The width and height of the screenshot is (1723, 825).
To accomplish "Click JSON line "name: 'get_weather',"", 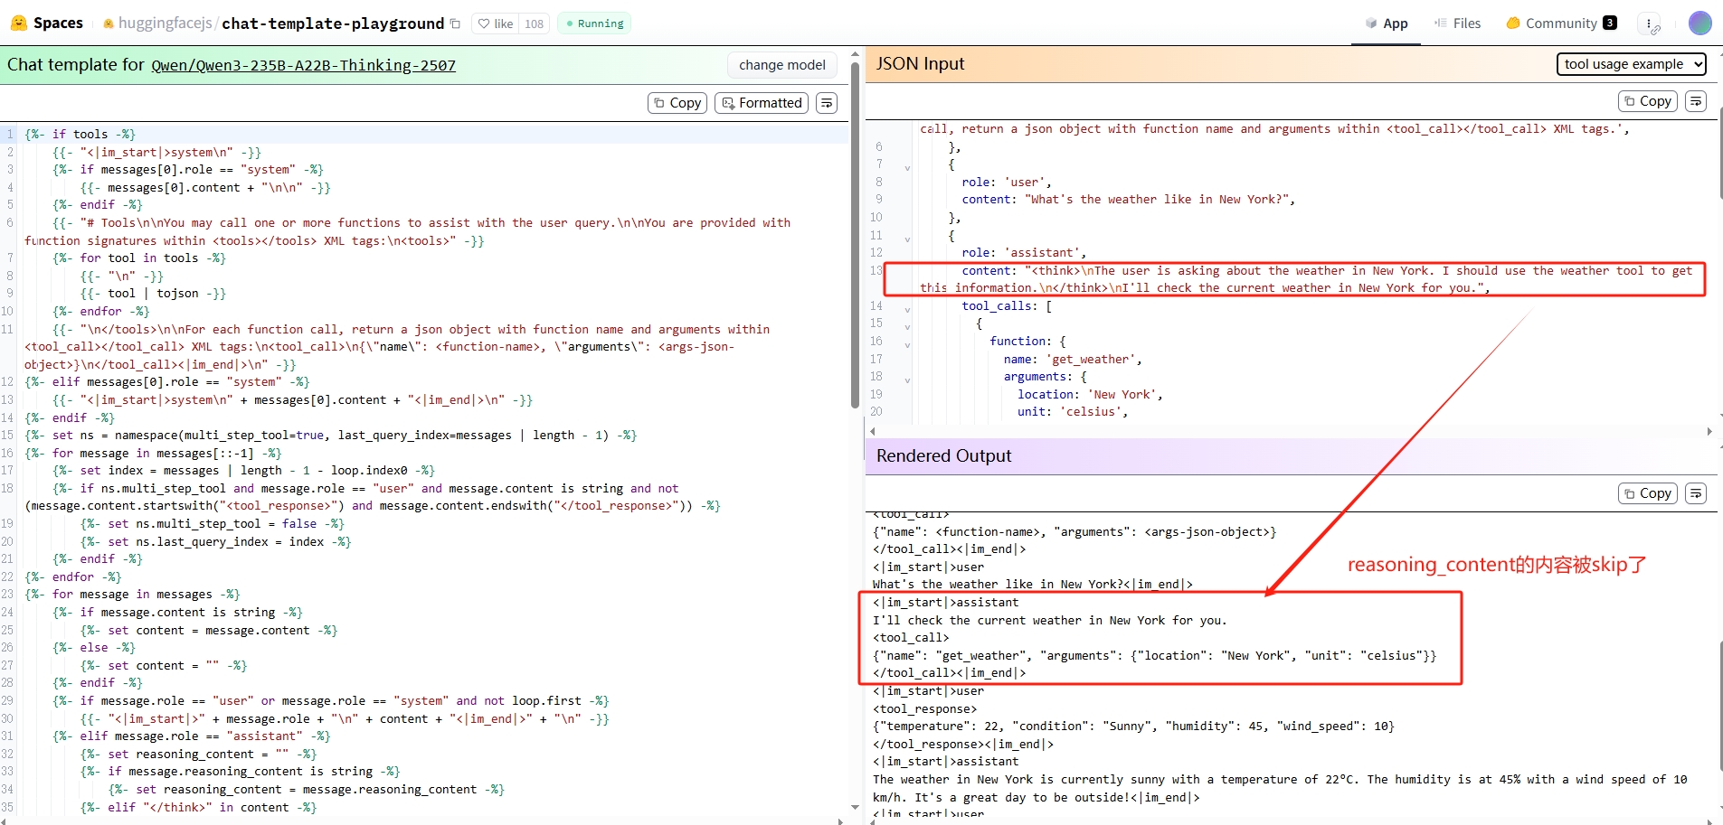I will point(1073,359).
